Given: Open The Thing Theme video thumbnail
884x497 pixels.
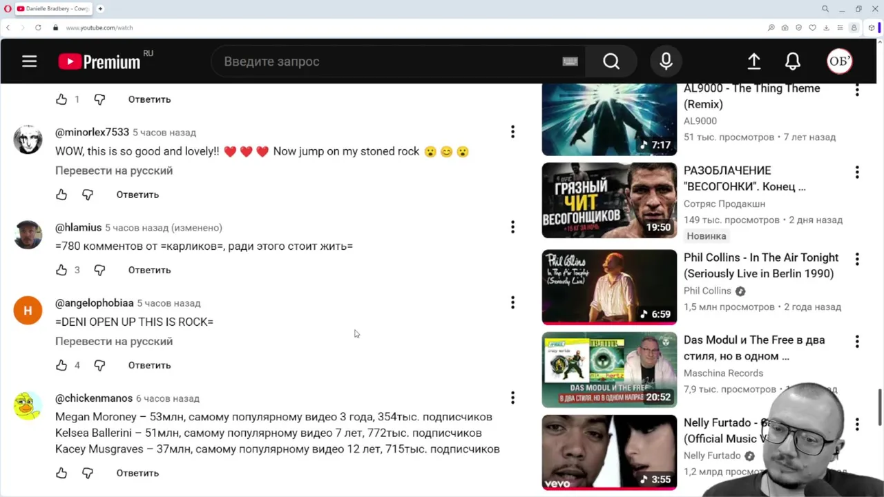Looking at the screenshot, I should 609,119.
